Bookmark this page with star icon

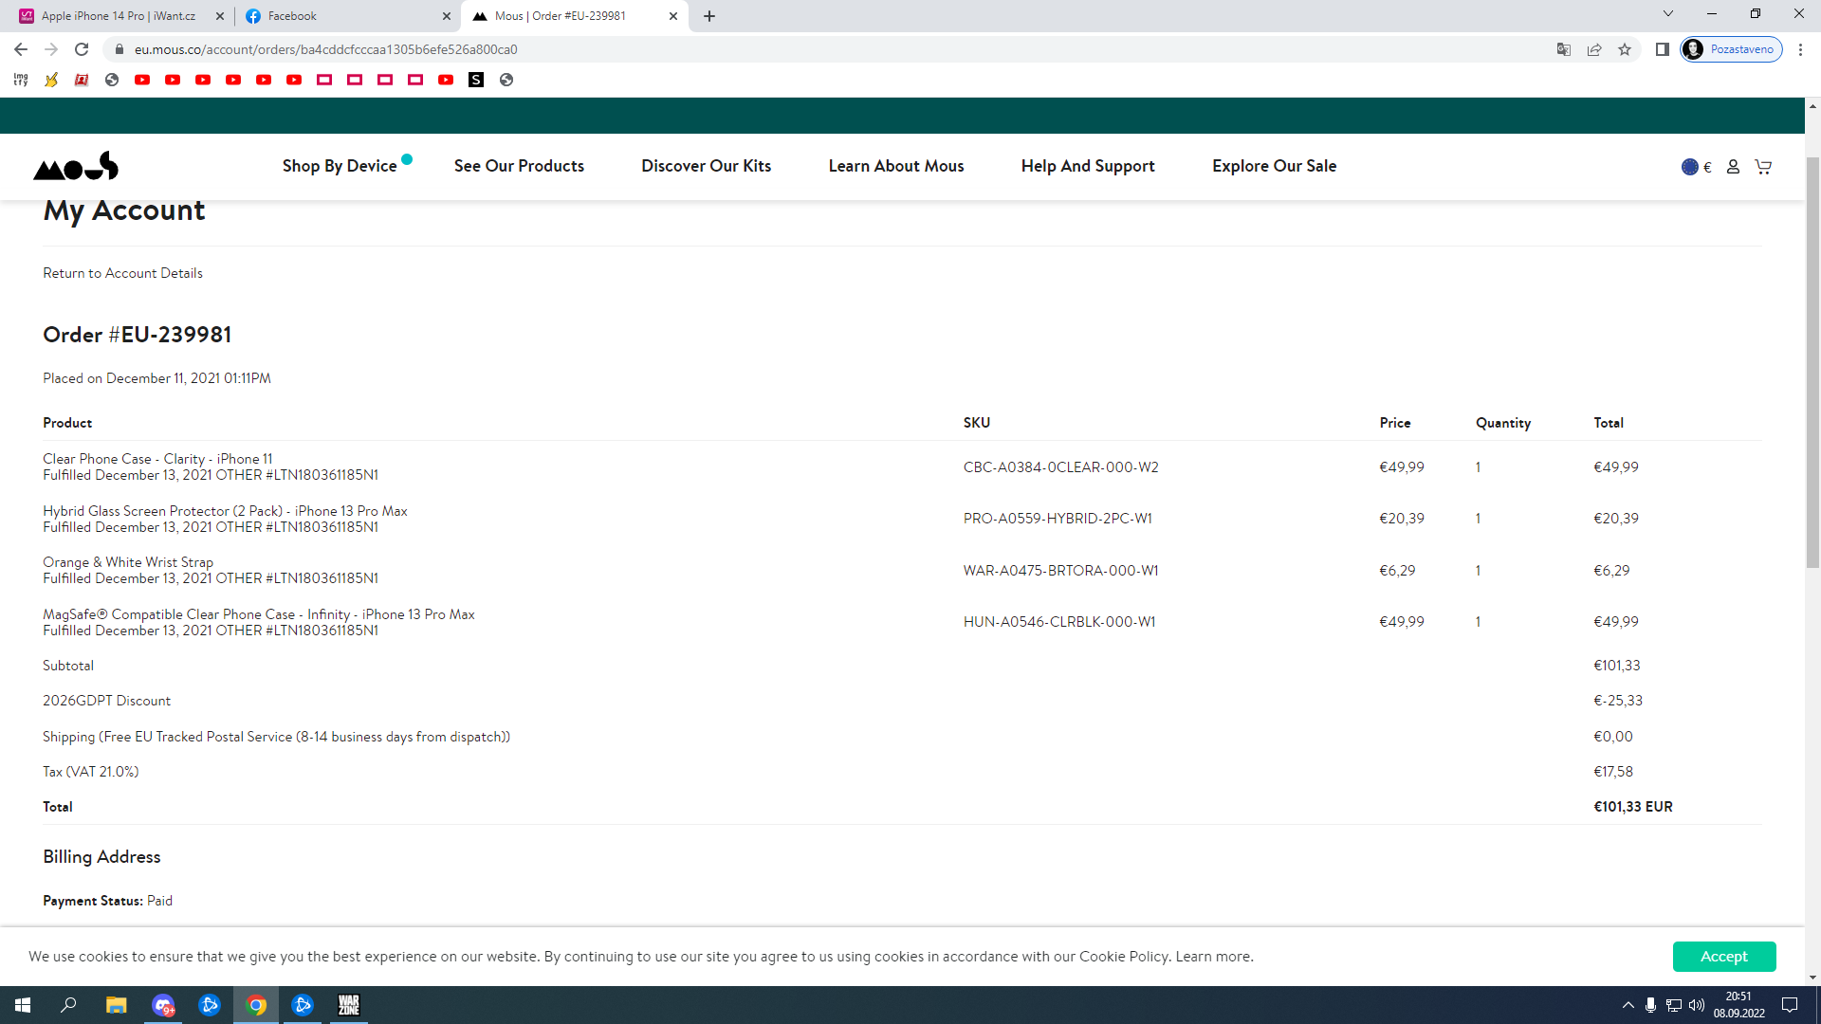tap(1625, 49)
